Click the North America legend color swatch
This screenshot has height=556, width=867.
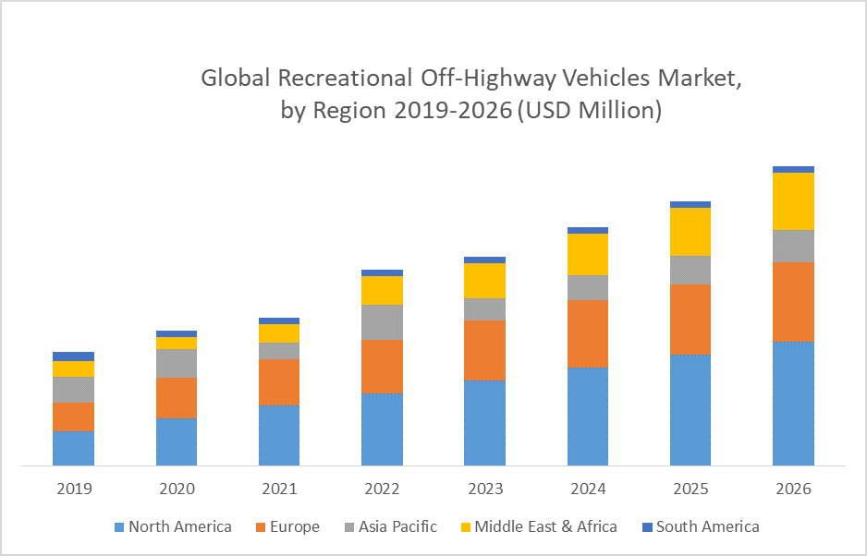(x=119, y=527)
